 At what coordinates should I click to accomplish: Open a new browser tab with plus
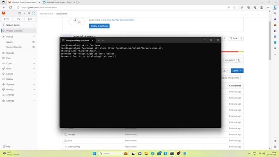click(x=79, y=2)
